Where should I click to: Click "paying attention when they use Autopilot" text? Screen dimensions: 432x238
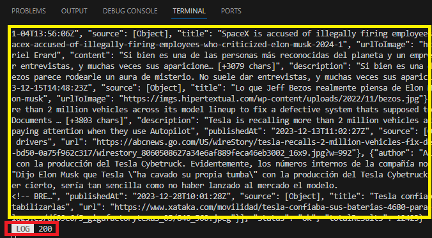click(x=102, y=131)
